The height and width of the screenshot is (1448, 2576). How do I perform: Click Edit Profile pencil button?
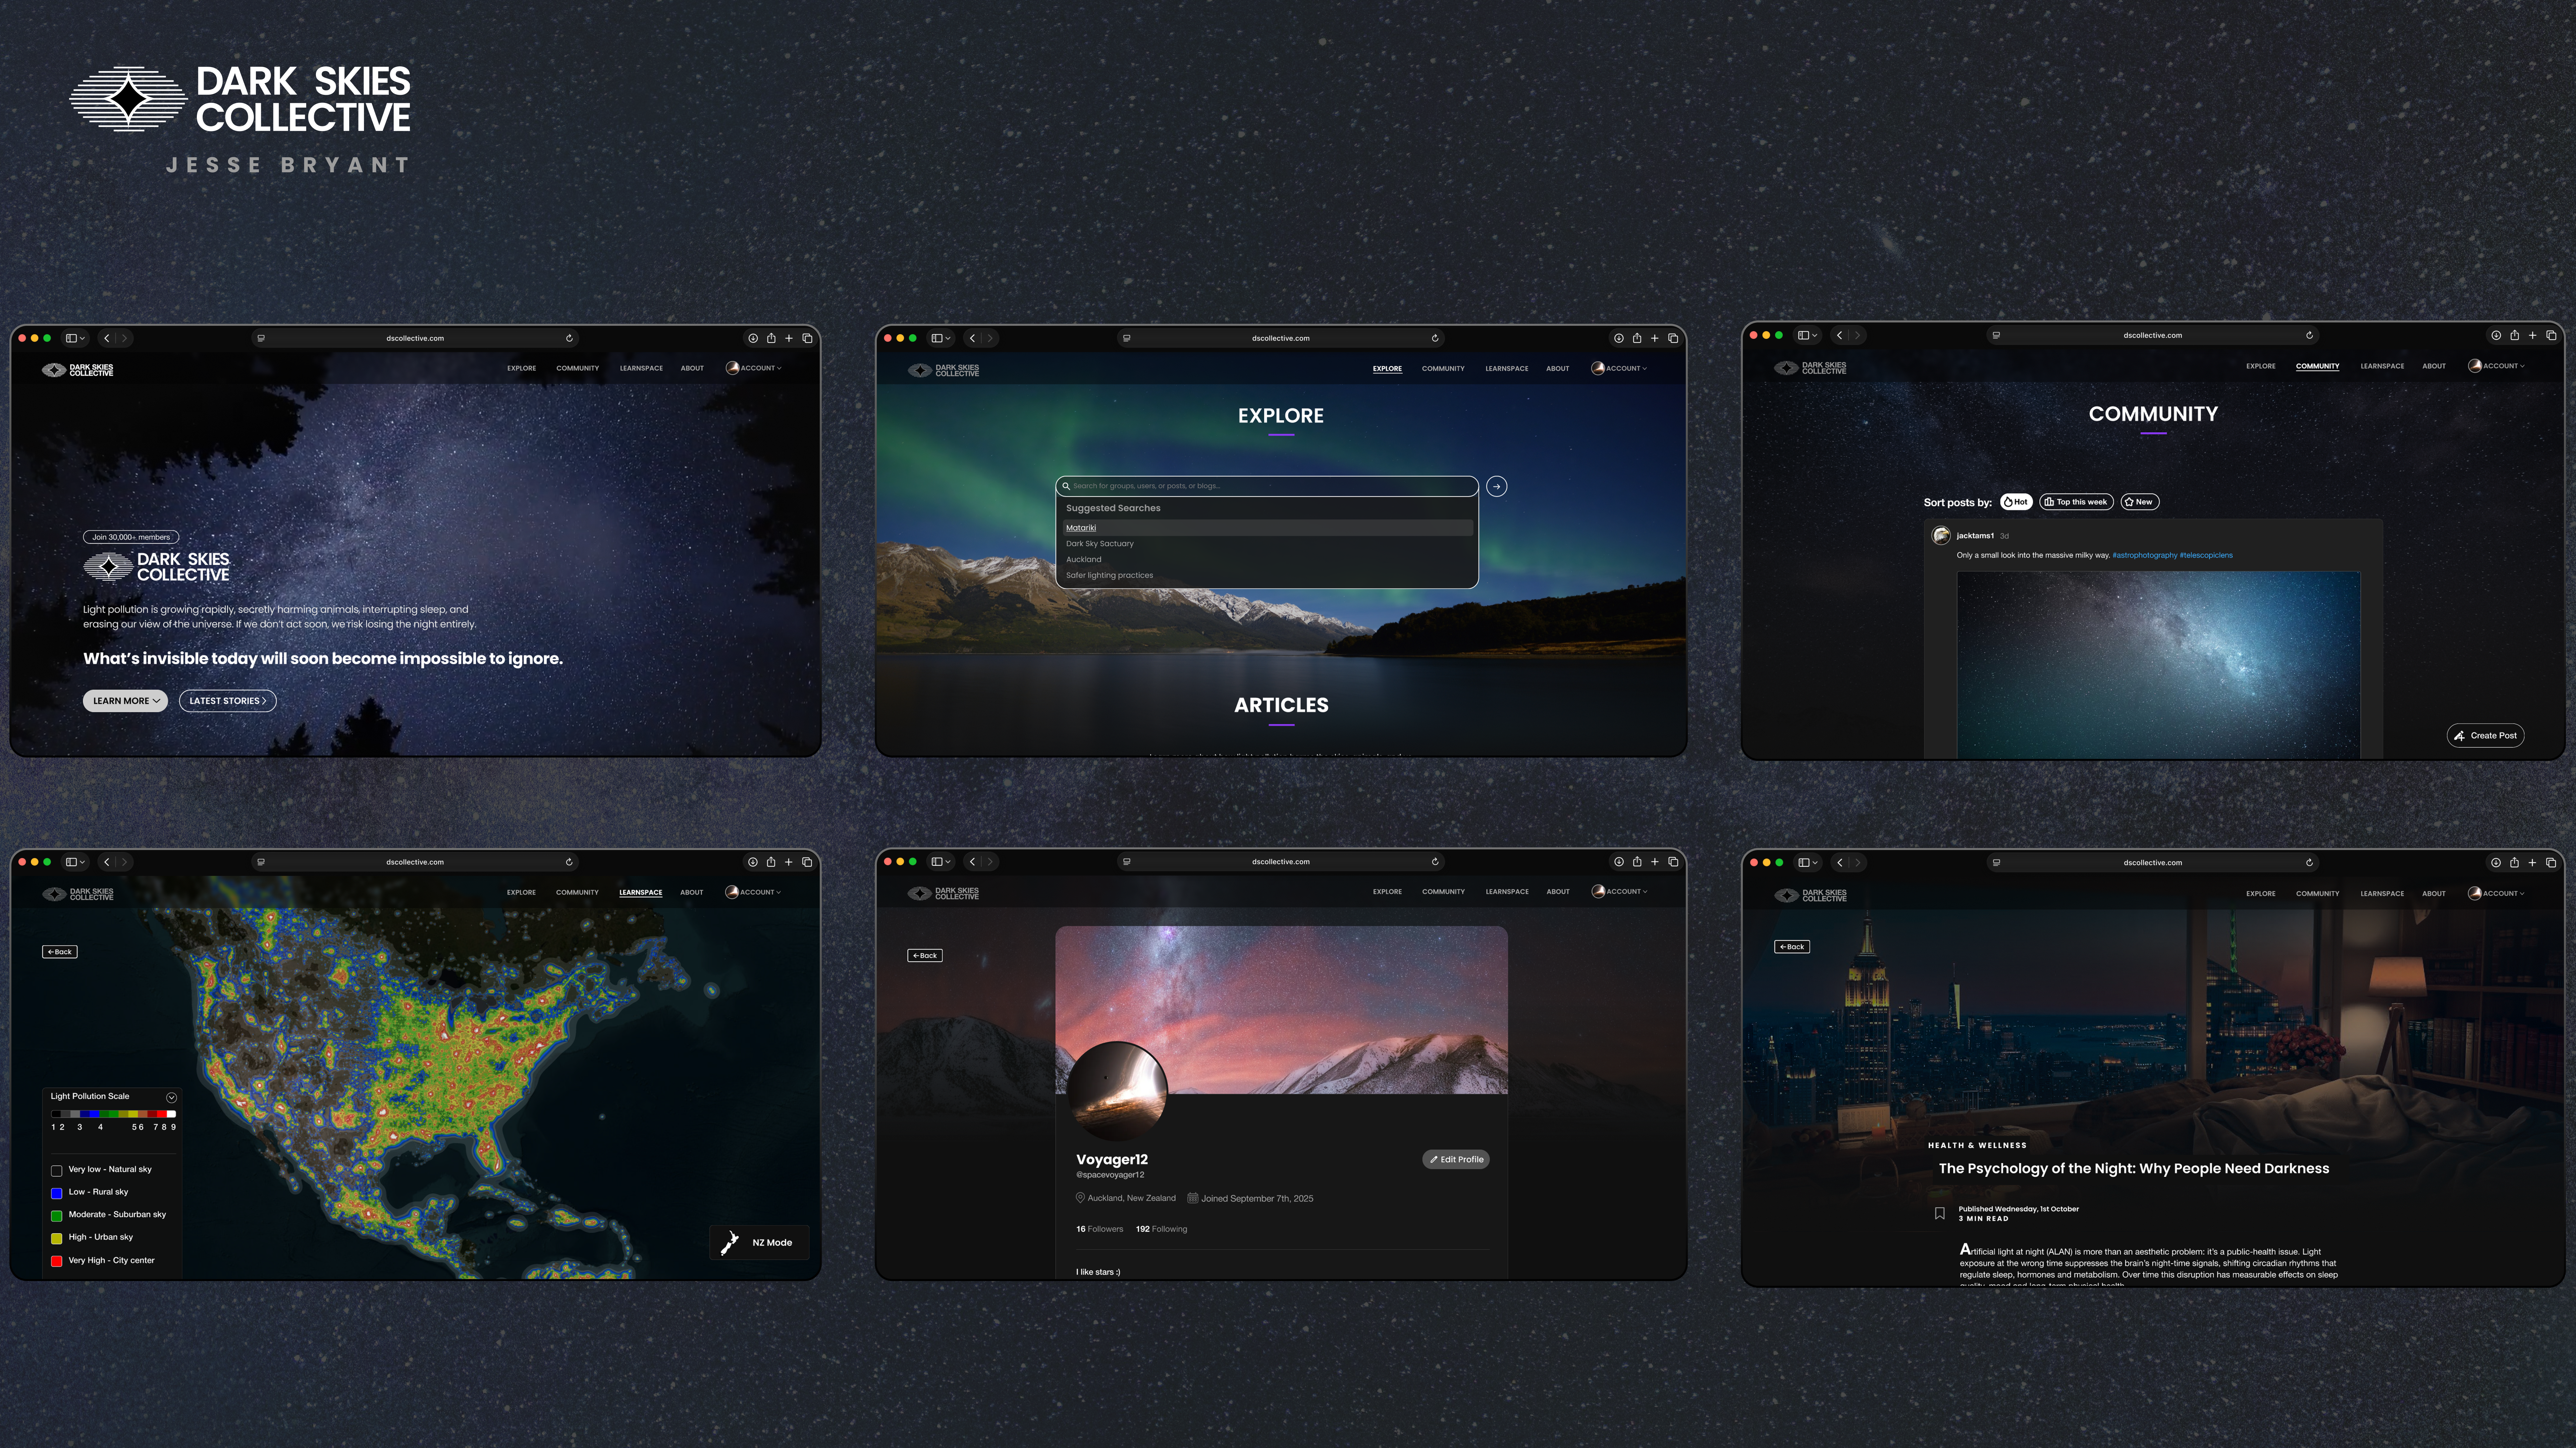coord(1456,1159)
